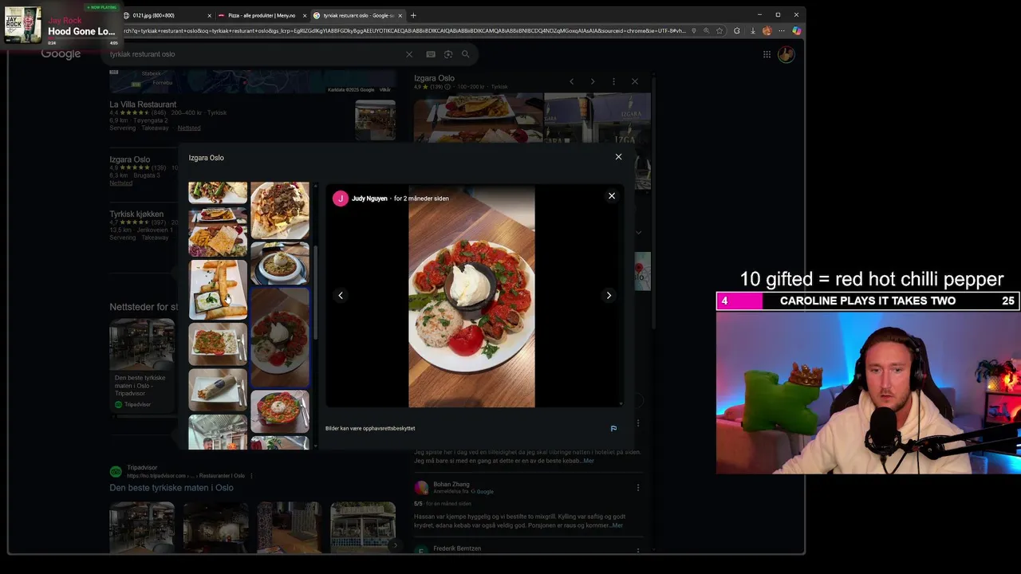1021x574 pixels.
Task: Select the colorful round plate thumbnail
Action: click(280, 411)
